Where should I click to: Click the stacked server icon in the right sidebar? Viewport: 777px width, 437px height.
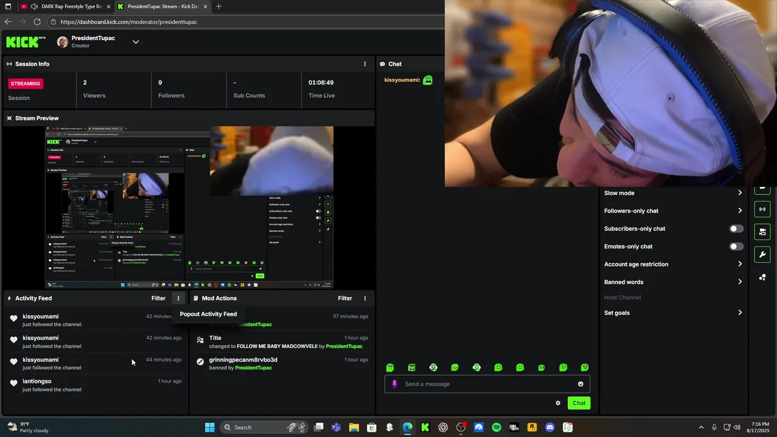(762, 231)
